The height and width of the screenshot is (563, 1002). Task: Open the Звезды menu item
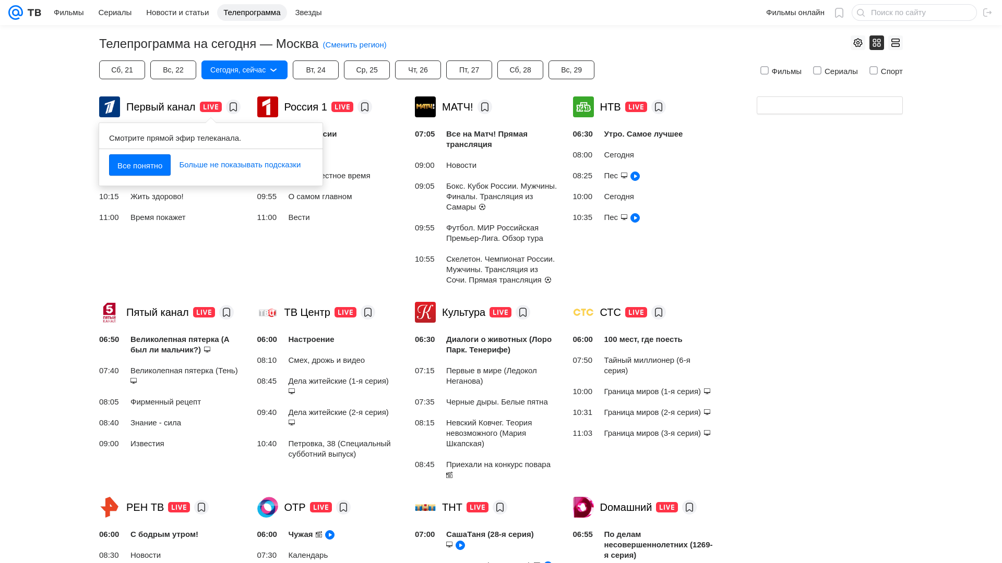pyautogui.click(x=308, y=13)
